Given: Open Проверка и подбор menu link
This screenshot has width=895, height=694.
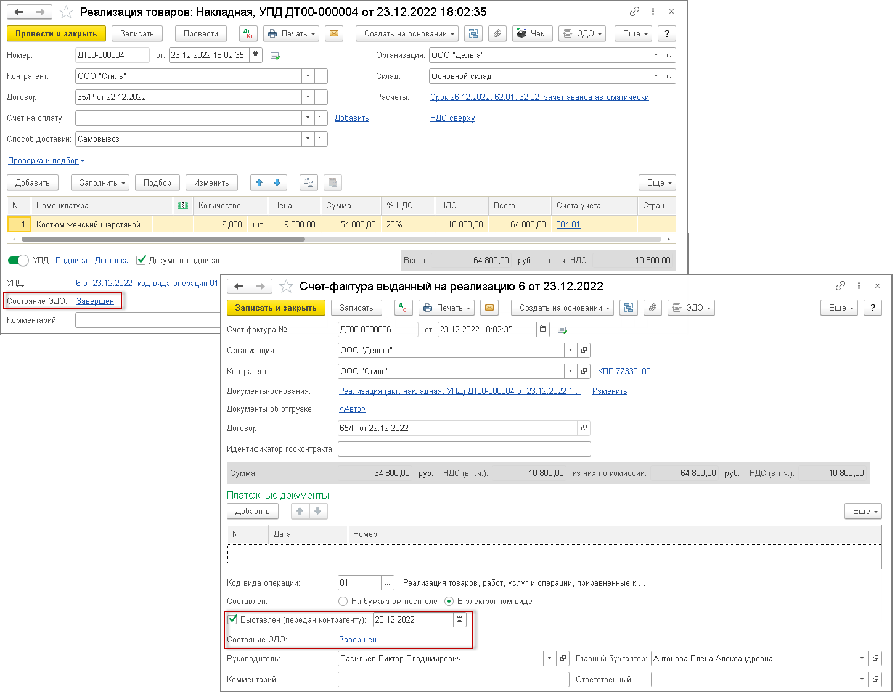Looking at the screenshot, I should point(46,160).
